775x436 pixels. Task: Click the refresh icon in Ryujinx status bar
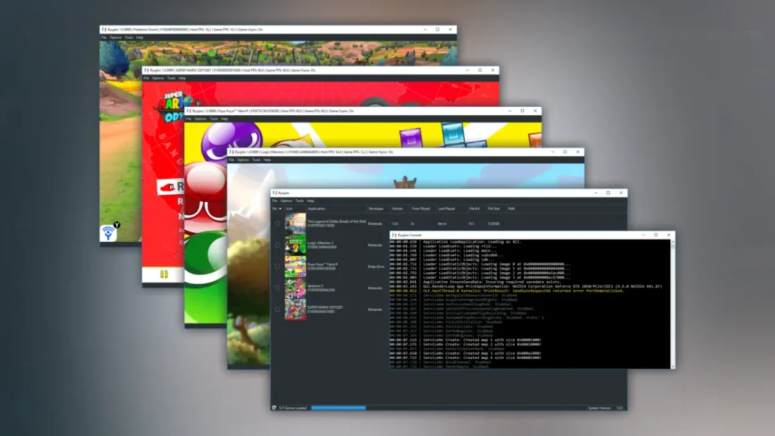point(274,408)
